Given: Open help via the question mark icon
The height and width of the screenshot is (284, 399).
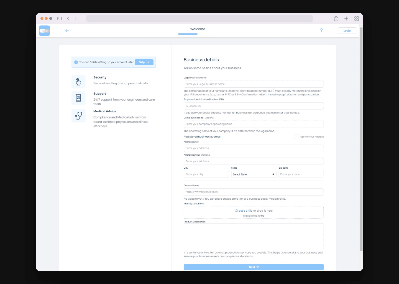Looking at the screenshot, I should coord(321,30).
